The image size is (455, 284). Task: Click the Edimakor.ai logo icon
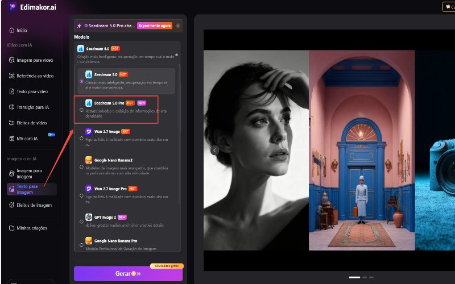[13, 7]
